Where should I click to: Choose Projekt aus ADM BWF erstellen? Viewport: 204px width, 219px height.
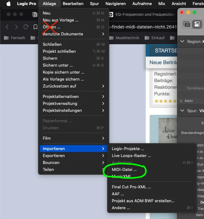pos(152,201)
